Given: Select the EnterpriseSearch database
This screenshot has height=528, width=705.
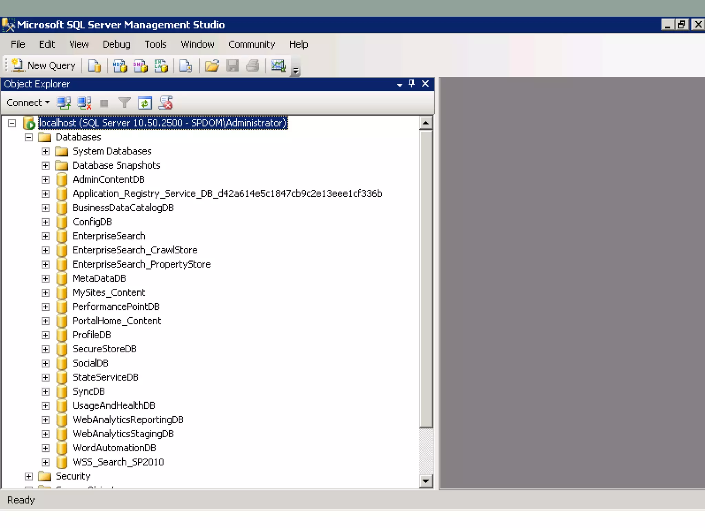Looking at the screenshot, I should 109,236.
